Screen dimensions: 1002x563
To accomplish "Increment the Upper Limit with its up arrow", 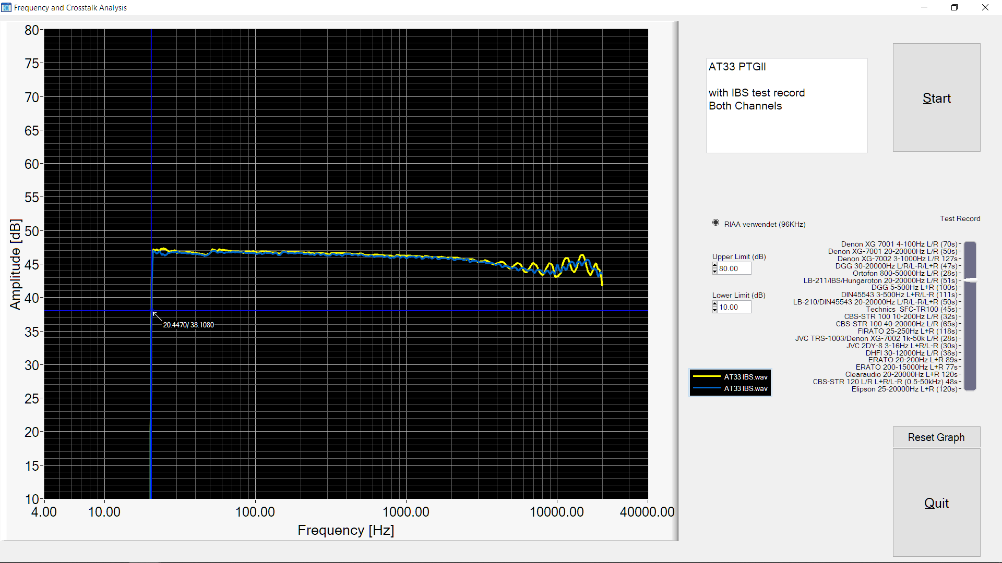I will pyautogui.click(x=714, y=265).
